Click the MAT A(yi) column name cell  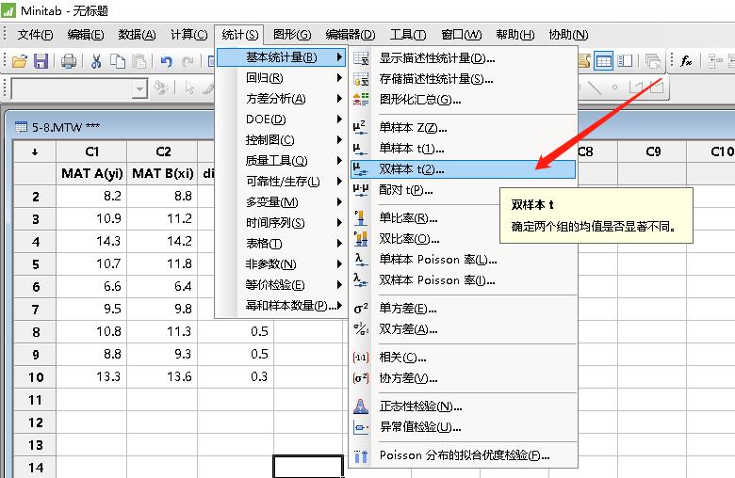click(91, 174)
